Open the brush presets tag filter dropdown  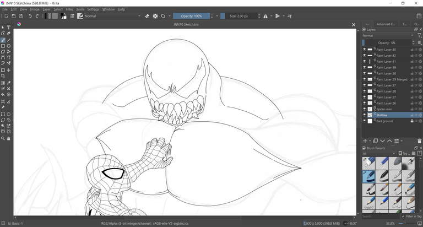[379, 154]
